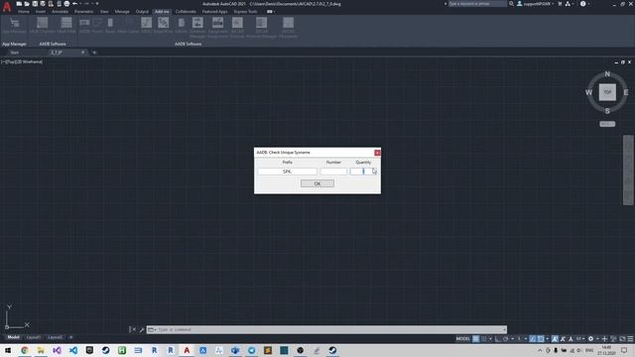Open VS Code from the taskbar

pyautogui.click(x=72, y=350)
